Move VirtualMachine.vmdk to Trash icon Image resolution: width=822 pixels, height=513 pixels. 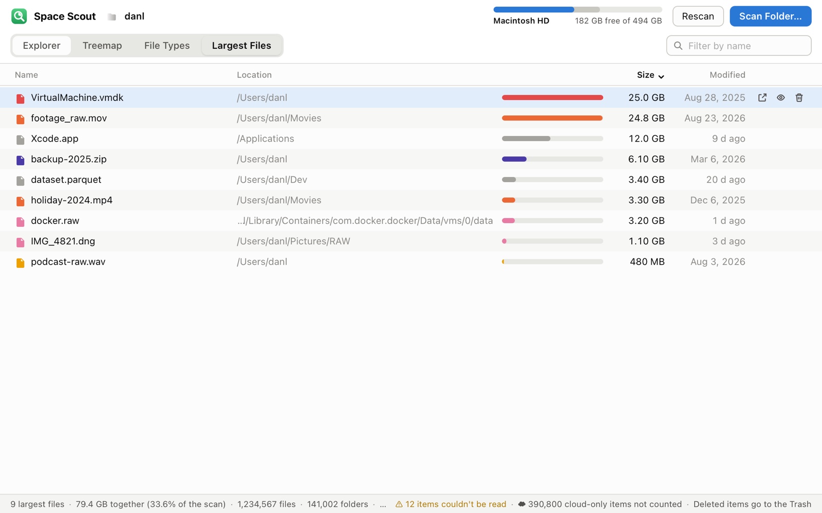coord(799,97)
